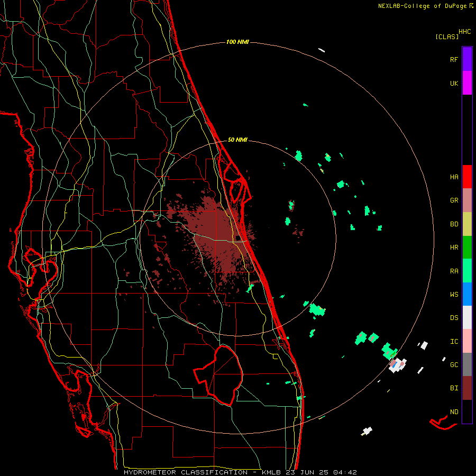The image size is (476, 476).
Task: Click the magenta UK color swatch
Action: coord(467,83)
